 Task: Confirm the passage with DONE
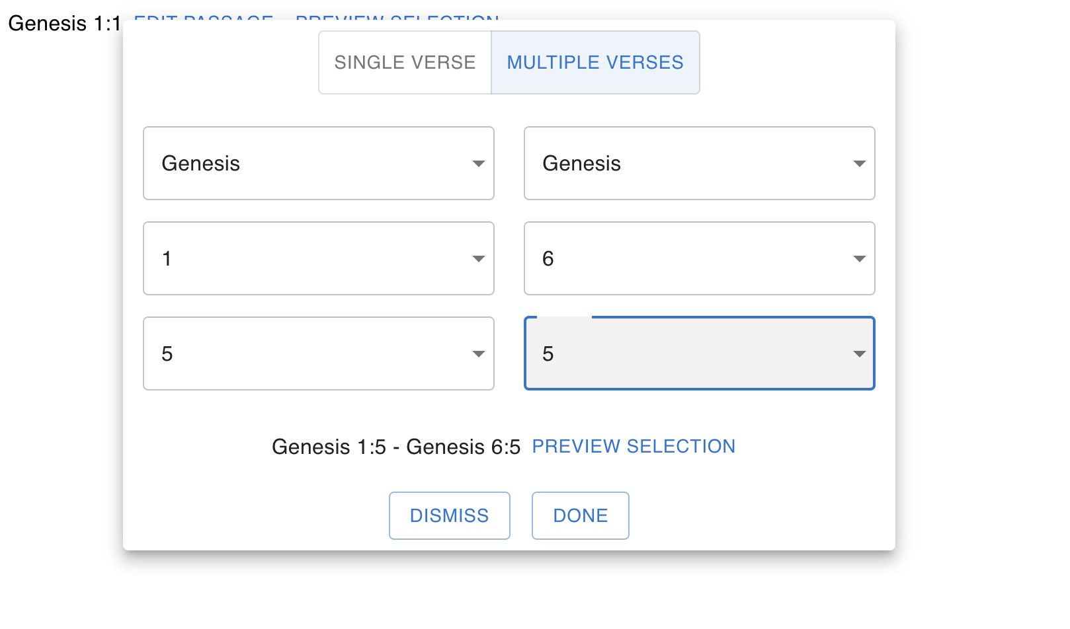point(580,515)
